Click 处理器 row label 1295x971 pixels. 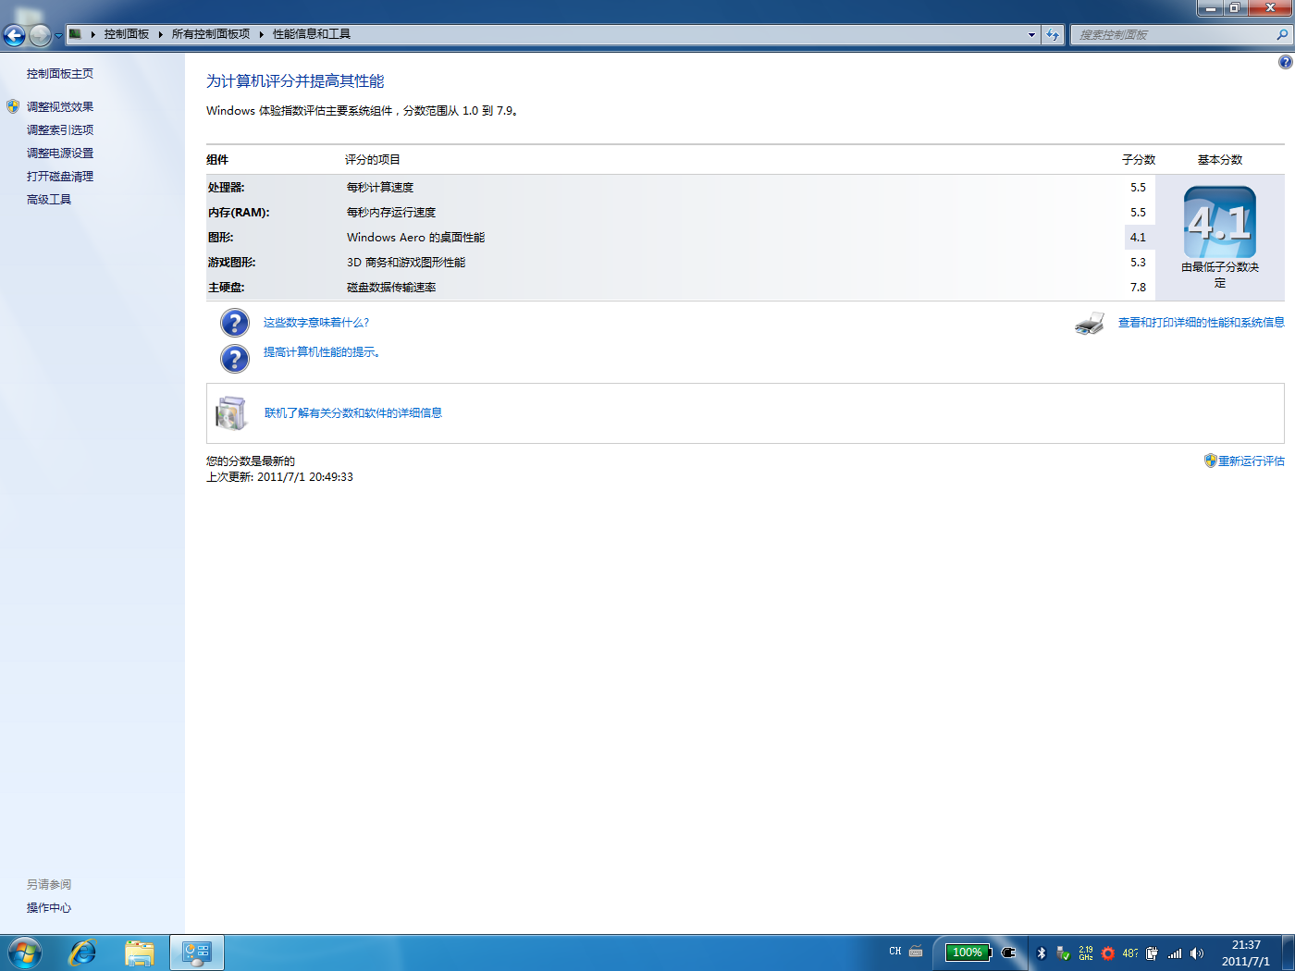click(x=227, y=188)
